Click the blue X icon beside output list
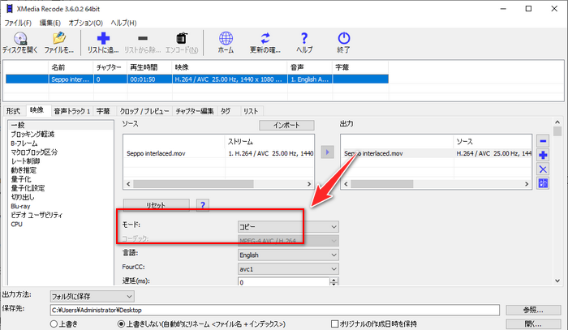568x330 pixels. point(544,169)
